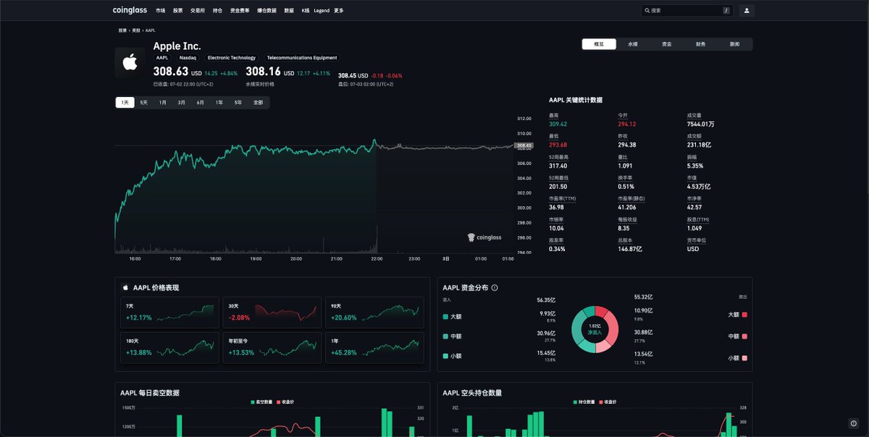Screen dimensions: 869x437
Task: Open the Legend menu item
Action: (322, 11)
